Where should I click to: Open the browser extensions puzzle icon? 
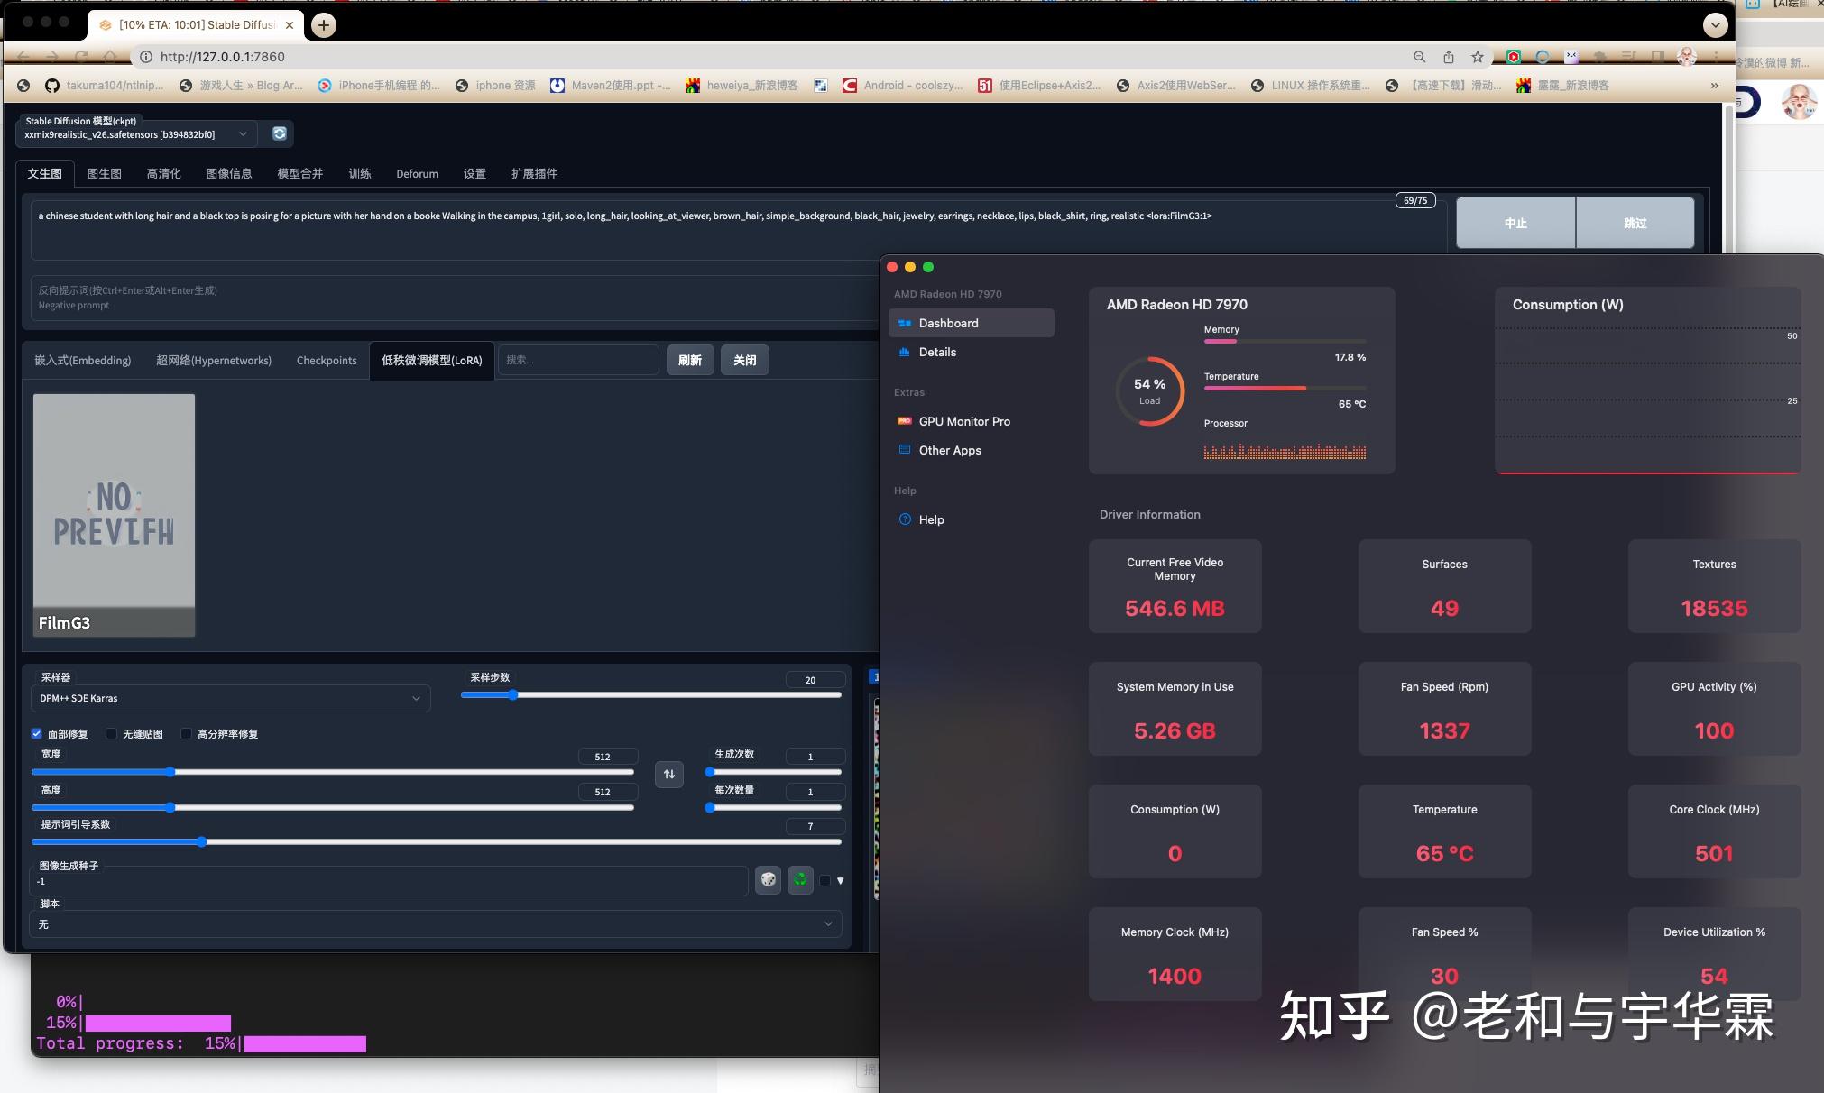[x=1600, y=57]
